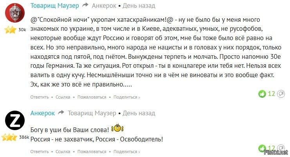Click Пожаловаться under the second comment
Screen dimensions: 290x157
click(x=92, y=152)
